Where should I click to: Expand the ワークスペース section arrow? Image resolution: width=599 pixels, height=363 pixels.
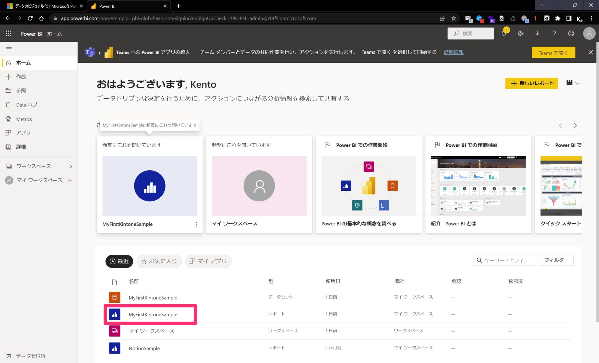(x=70, y=166)
